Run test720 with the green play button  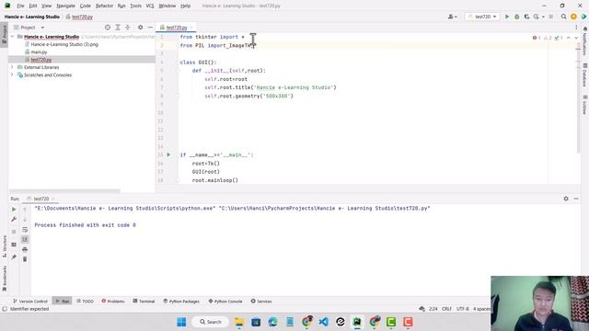[507, 17]
